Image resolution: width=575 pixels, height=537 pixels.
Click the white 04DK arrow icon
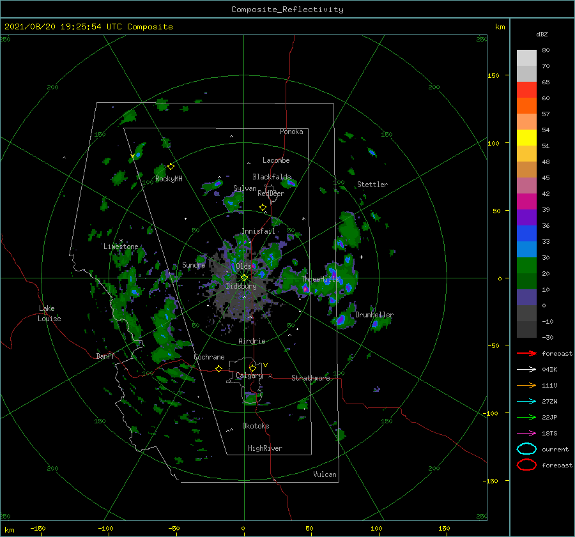(x=526, y=370)
